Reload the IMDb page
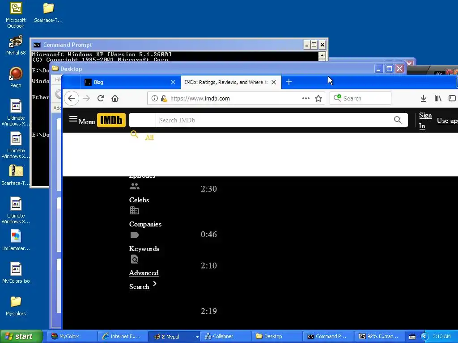Screen dimensions: 458x343 [x=101, y=98]
